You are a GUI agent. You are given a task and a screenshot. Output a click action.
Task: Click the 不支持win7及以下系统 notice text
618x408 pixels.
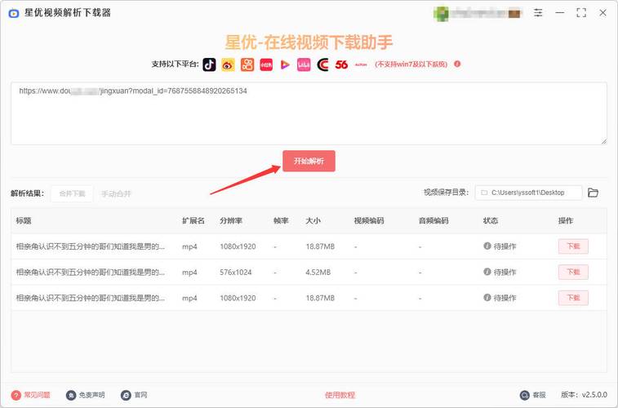pyautogui.click(x=411, y=64)
